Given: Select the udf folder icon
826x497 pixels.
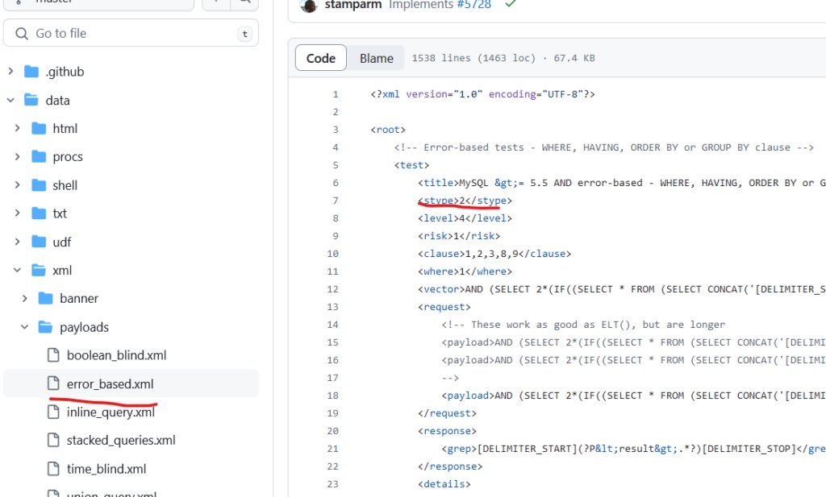Looking at the screenshot, I should pyautogui.click(x=39, y=242).
